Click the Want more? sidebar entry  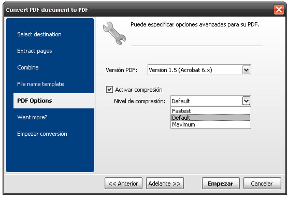(x=32, y=117)
